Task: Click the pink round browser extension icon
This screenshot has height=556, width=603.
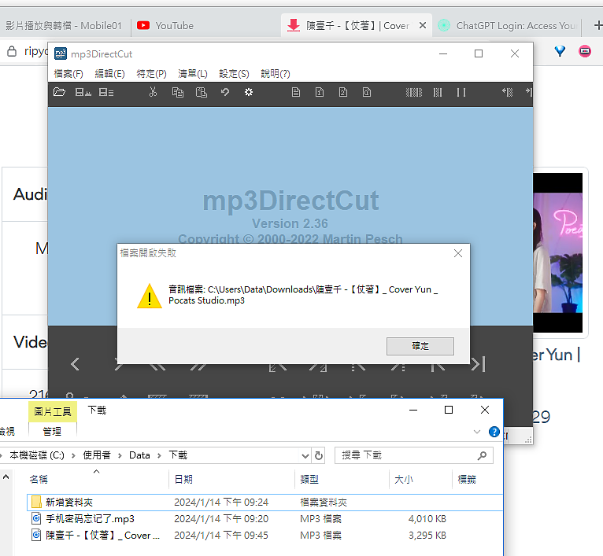Action: pos(585,50)
